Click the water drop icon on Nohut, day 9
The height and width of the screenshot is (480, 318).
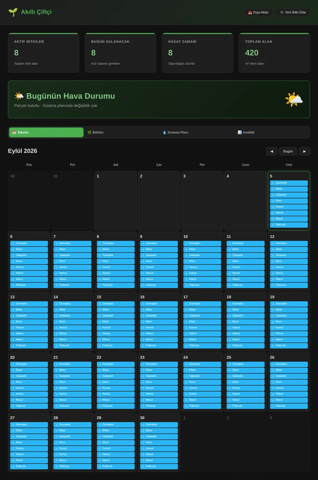pyautogui.click(x=143, y=273)
